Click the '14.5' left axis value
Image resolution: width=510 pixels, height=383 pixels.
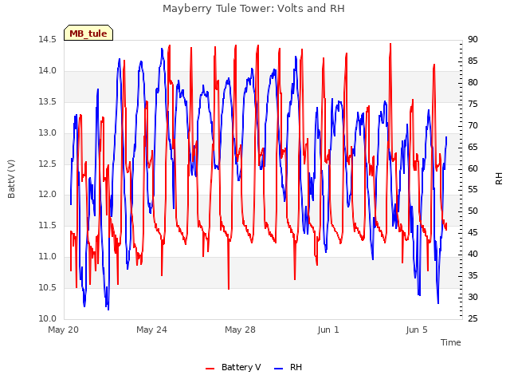[48, 40]
